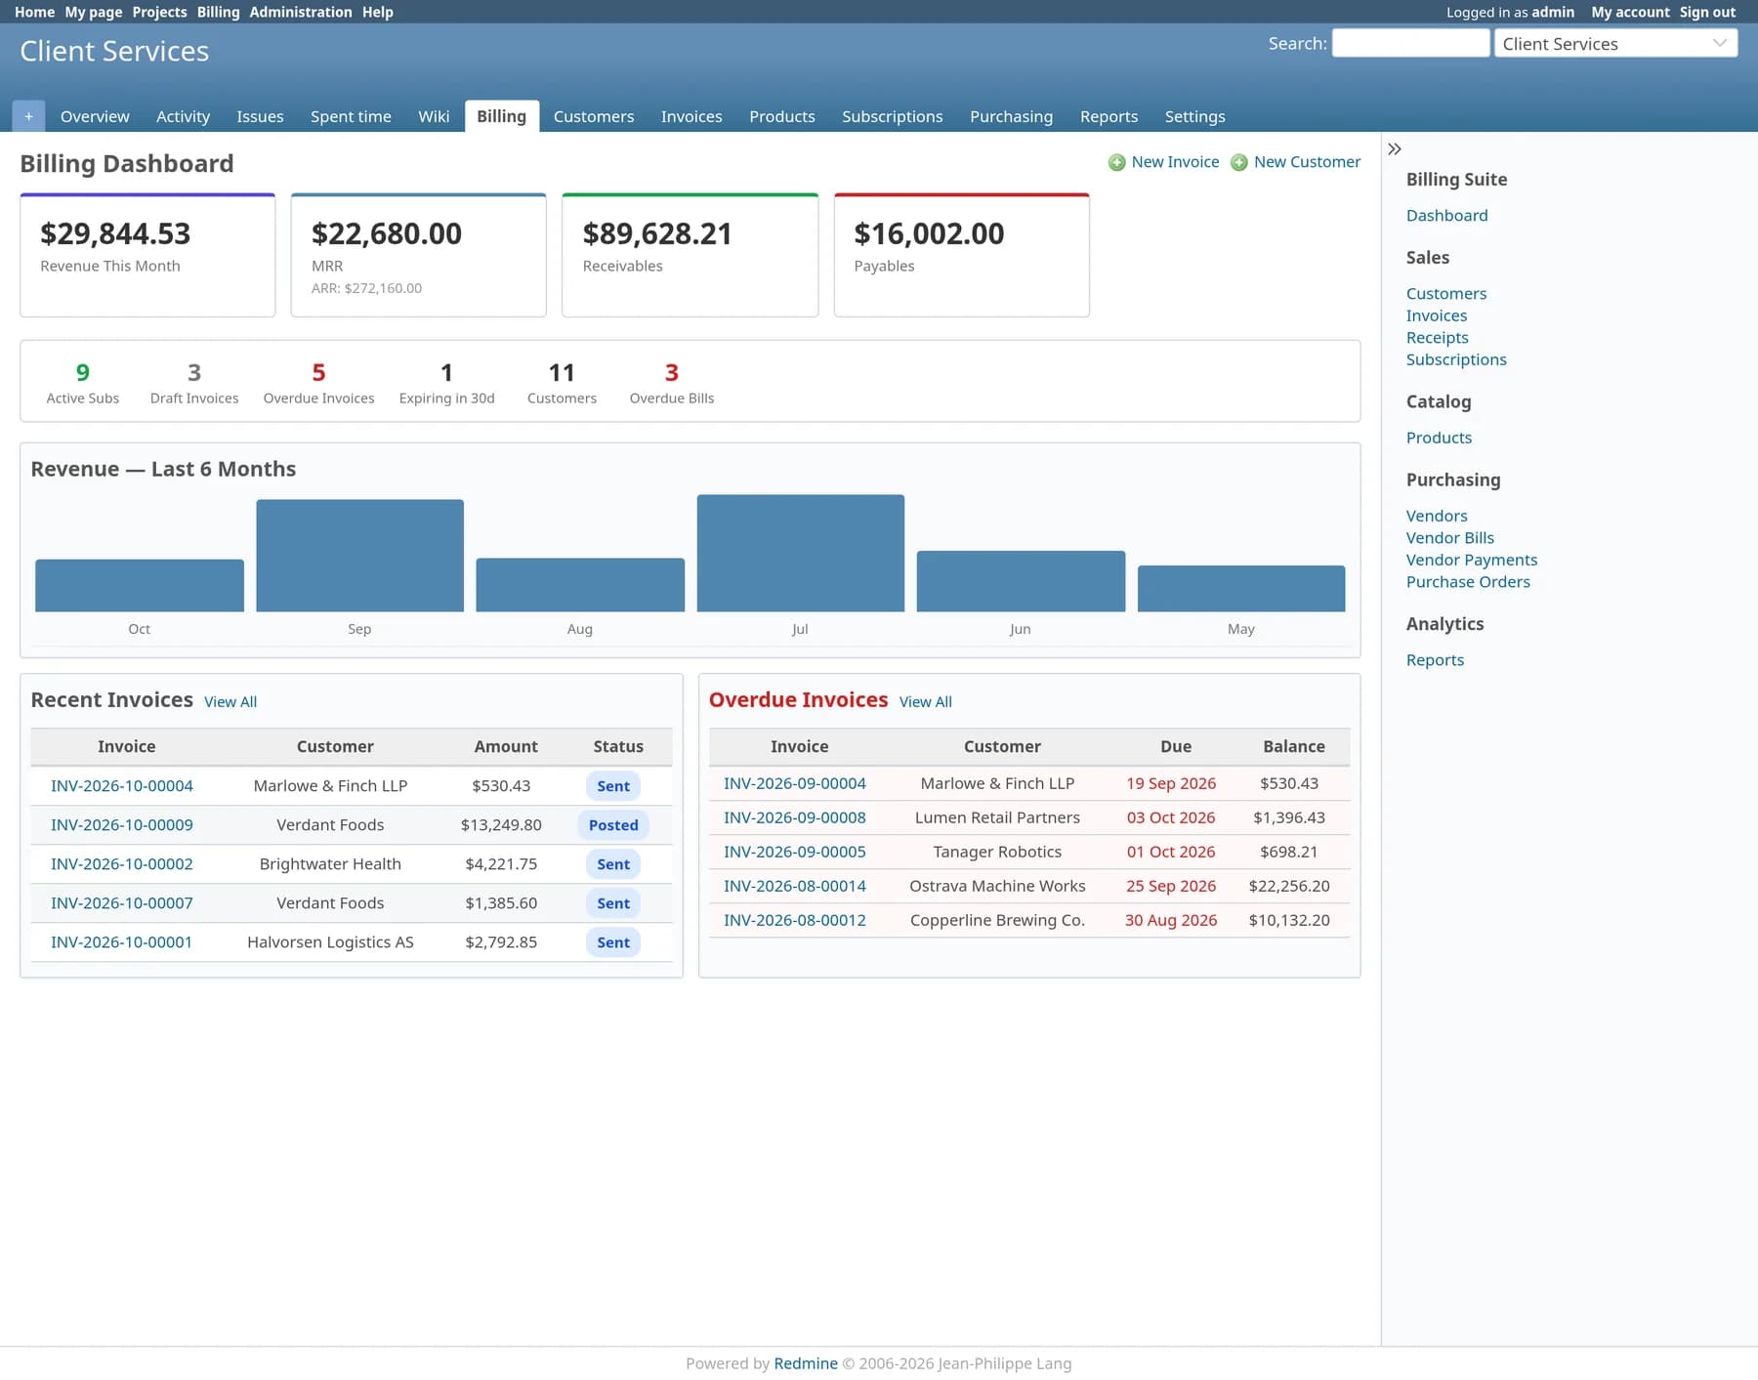Click the Sent badge for Halvorsen Logistics AS

[613, 942]
